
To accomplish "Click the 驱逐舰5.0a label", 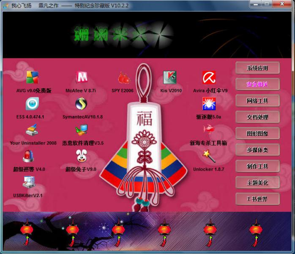I will (x=208, y=117).
